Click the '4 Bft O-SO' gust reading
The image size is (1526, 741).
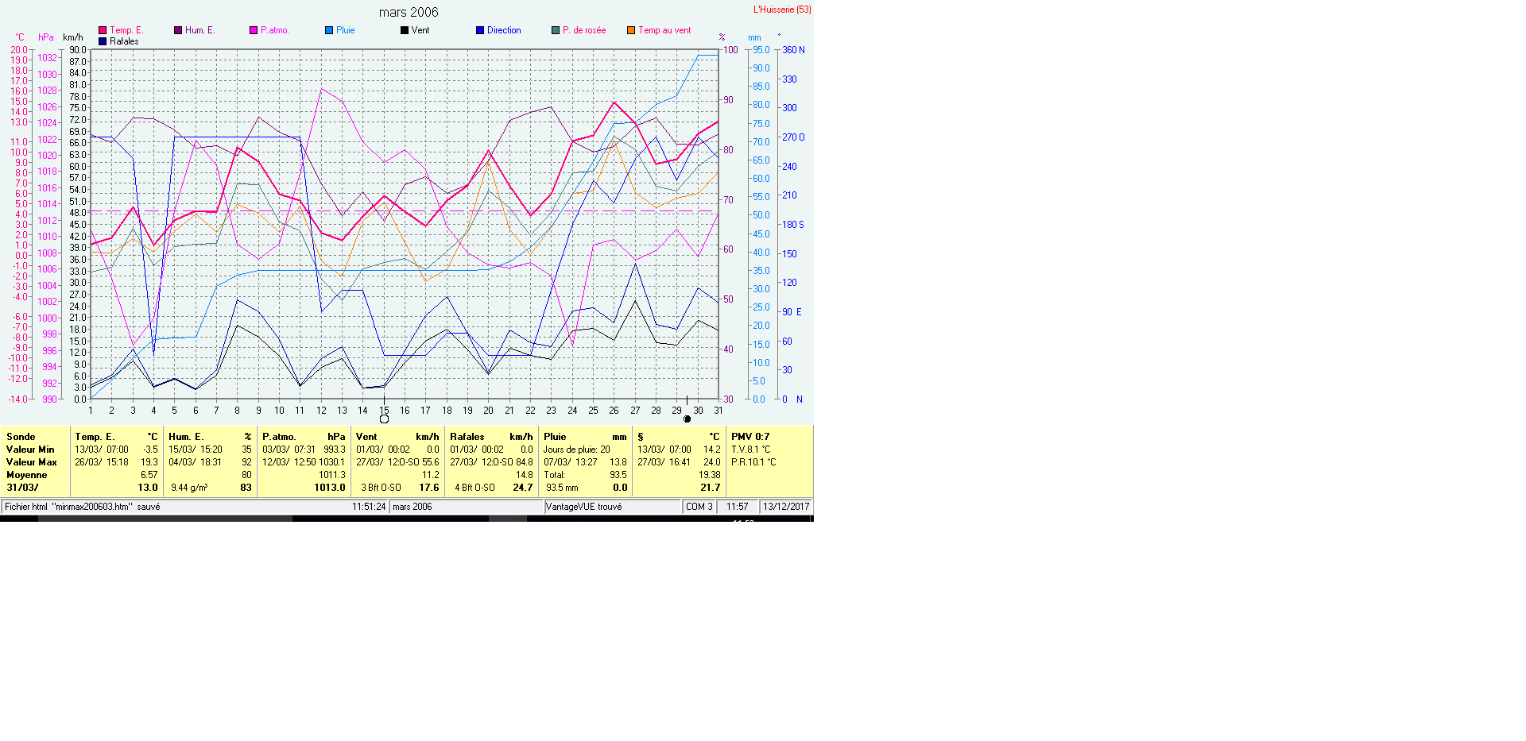click(x=474, y=488)
